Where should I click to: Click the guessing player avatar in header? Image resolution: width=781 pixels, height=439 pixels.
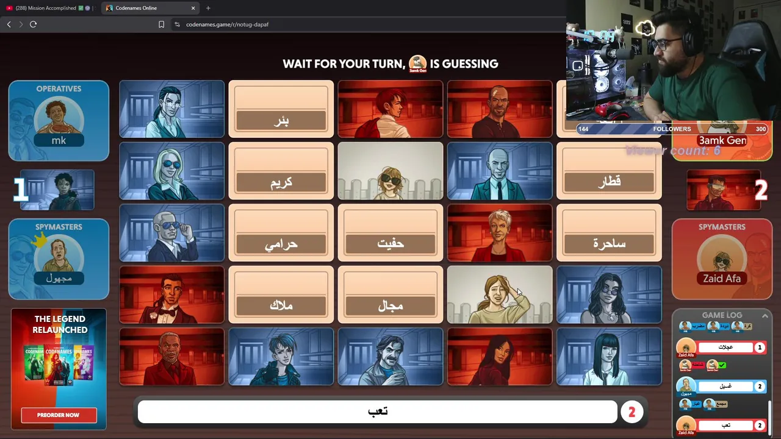[x=417, y=64]
